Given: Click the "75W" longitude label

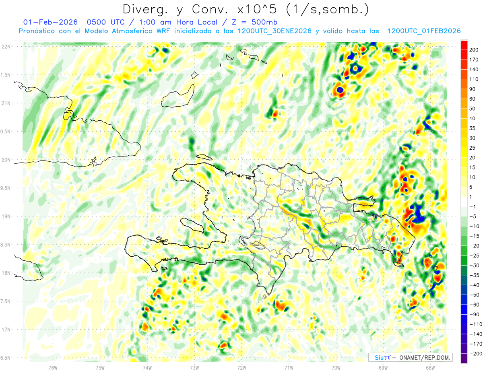Looking at the screenshot, I should (x=100, y=368).
